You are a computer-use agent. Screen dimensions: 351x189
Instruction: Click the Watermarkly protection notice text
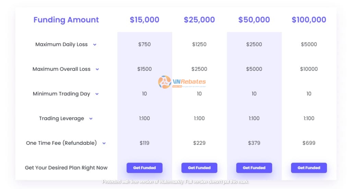[175, 181]
